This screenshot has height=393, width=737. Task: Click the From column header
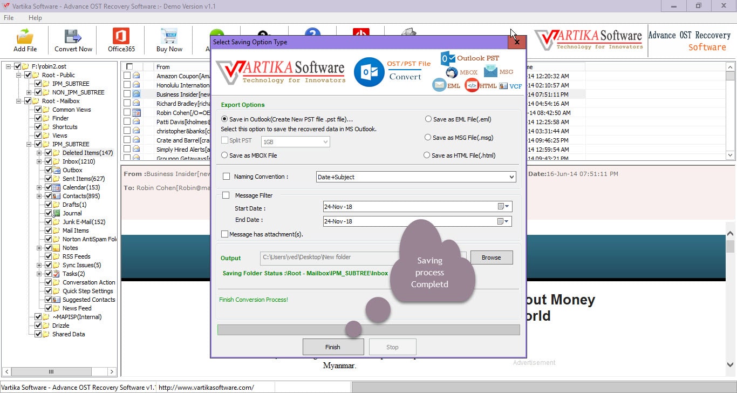pyautogui.click(x=163, y=67)
